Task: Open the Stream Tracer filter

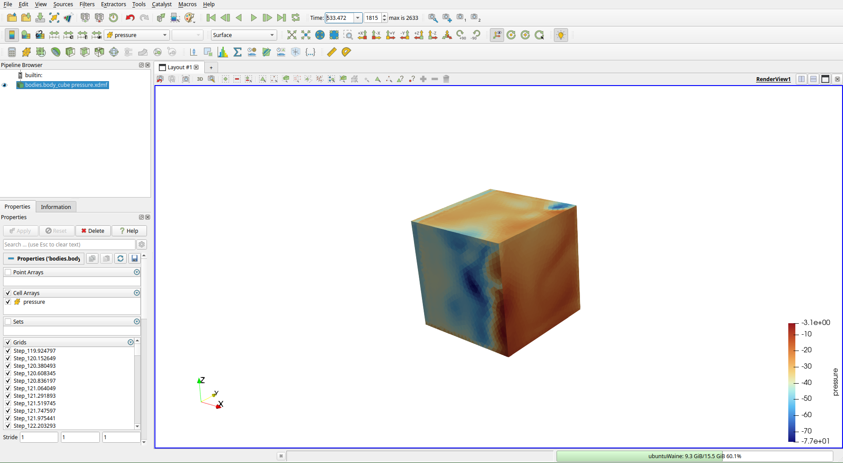Action: click(x=128, y=52)
